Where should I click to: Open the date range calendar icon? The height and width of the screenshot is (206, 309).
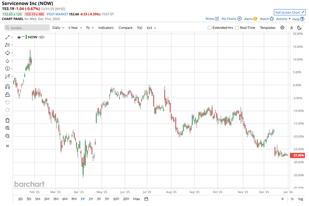[x=146, y=199]
